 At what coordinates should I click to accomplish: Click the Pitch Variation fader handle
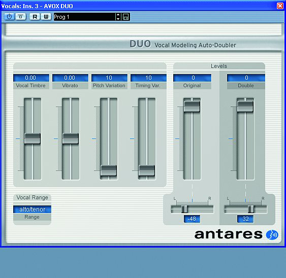(109, 170)
